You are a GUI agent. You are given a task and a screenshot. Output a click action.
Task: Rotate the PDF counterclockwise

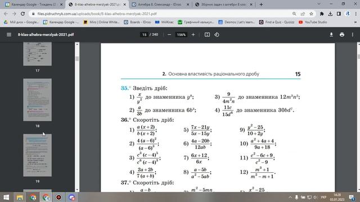[x=217, y=35]
